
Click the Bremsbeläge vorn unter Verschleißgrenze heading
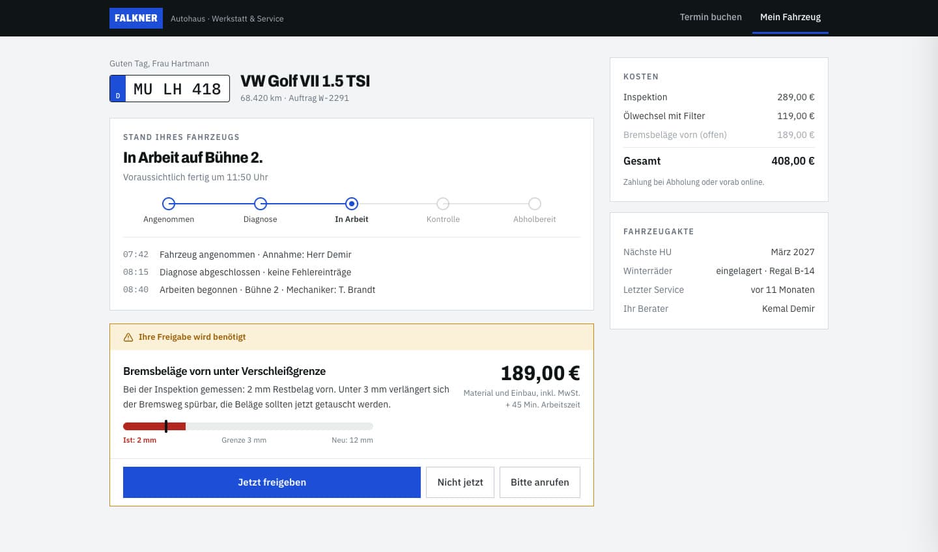coord(224,371)
